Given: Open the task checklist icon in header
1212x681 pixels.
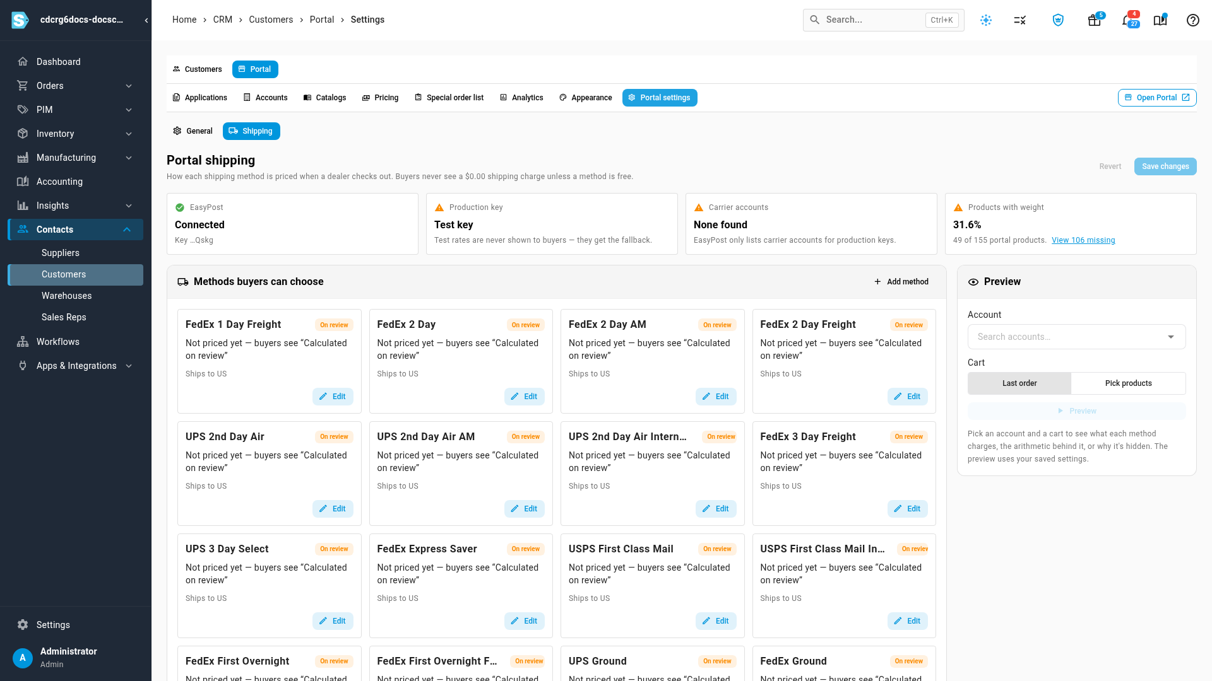Looking at the screenshot, I should pyautogui.click(x=1020, y=20).
